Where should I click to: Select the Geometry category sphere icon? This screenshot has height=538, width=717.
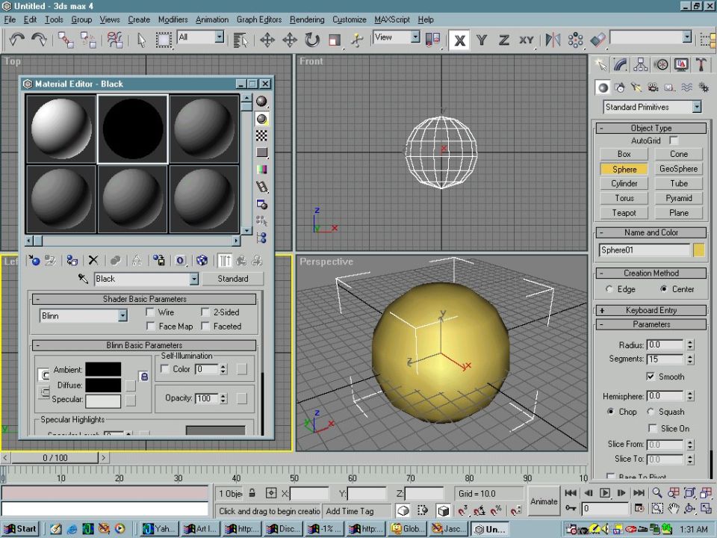[603, 87]
